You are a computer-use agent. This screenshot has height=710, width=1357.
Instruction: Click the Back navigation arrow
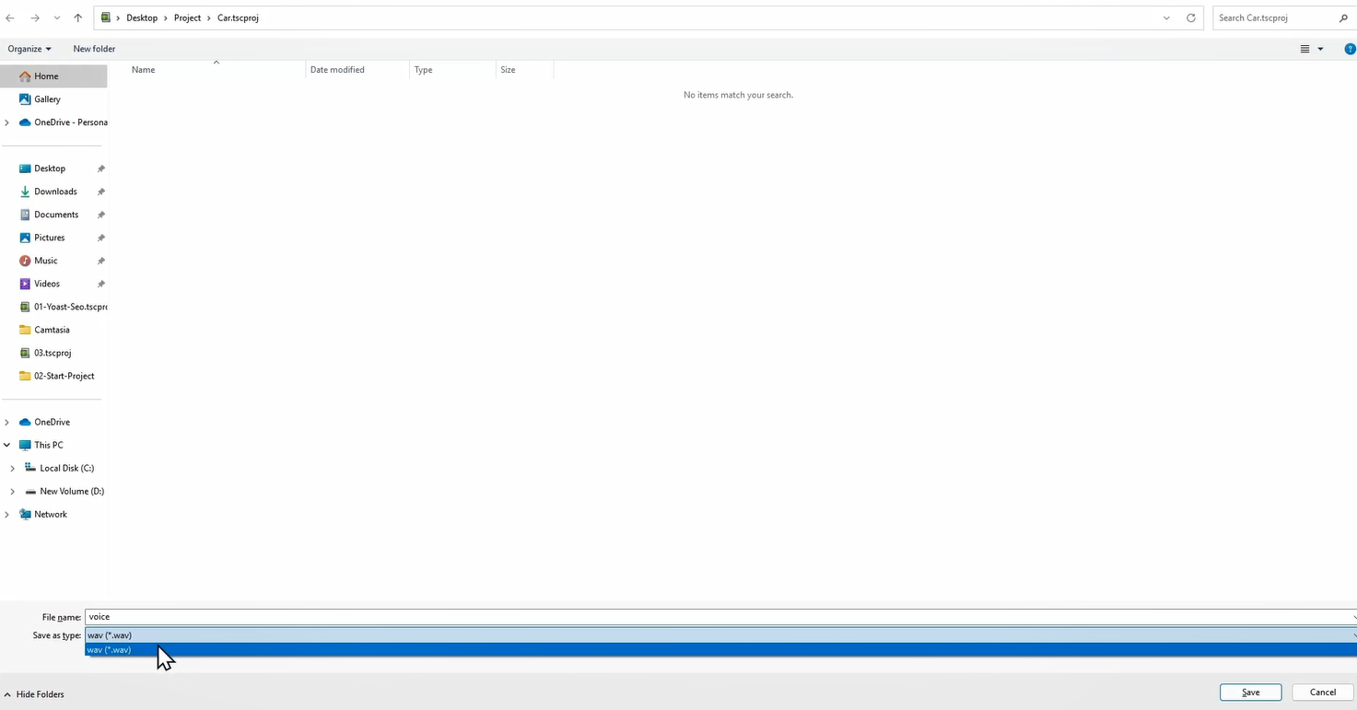[x=10, y=17]
